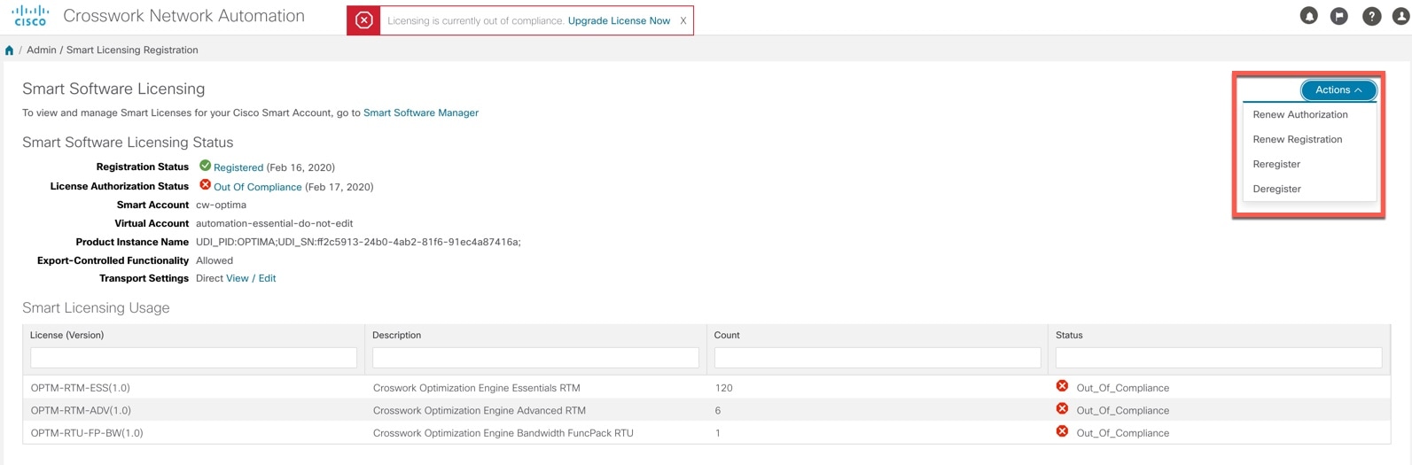Image resolution: width=1412 pixels, height=465 pixels.
Task: Click the count value 6
Action: point(718,410)
